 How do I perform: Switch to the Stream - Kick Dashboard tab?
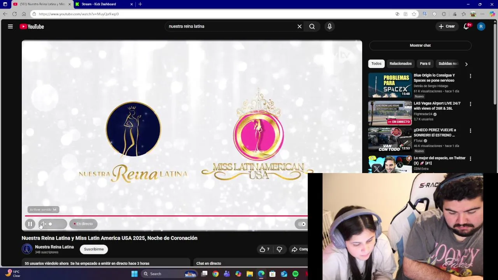click(x=103, y=4)
